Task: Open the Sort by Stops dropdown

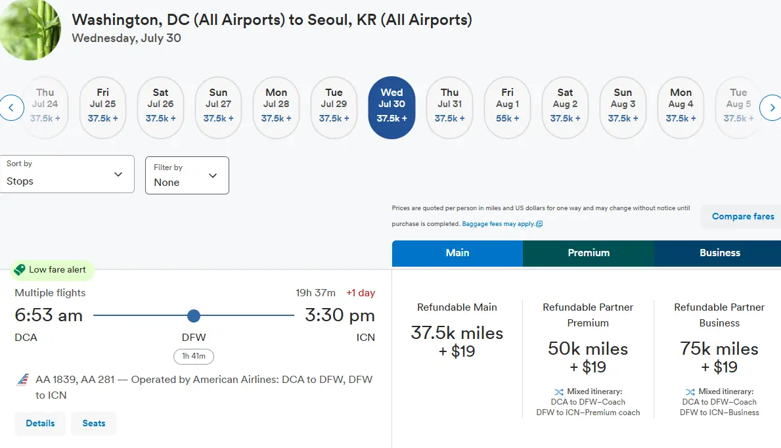Action: [67, 174]
